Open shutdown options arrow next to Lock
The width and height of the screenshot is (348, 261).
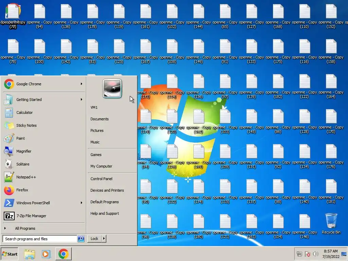[104, 239]
